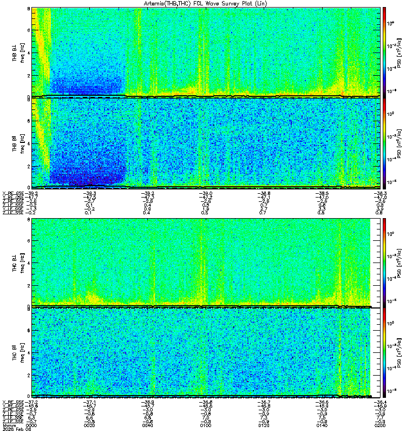This screenshot has width=406, height=433.
Task: Click the 'THB B⊥ freq [Hz]' axis label
Action: [18, 53]
